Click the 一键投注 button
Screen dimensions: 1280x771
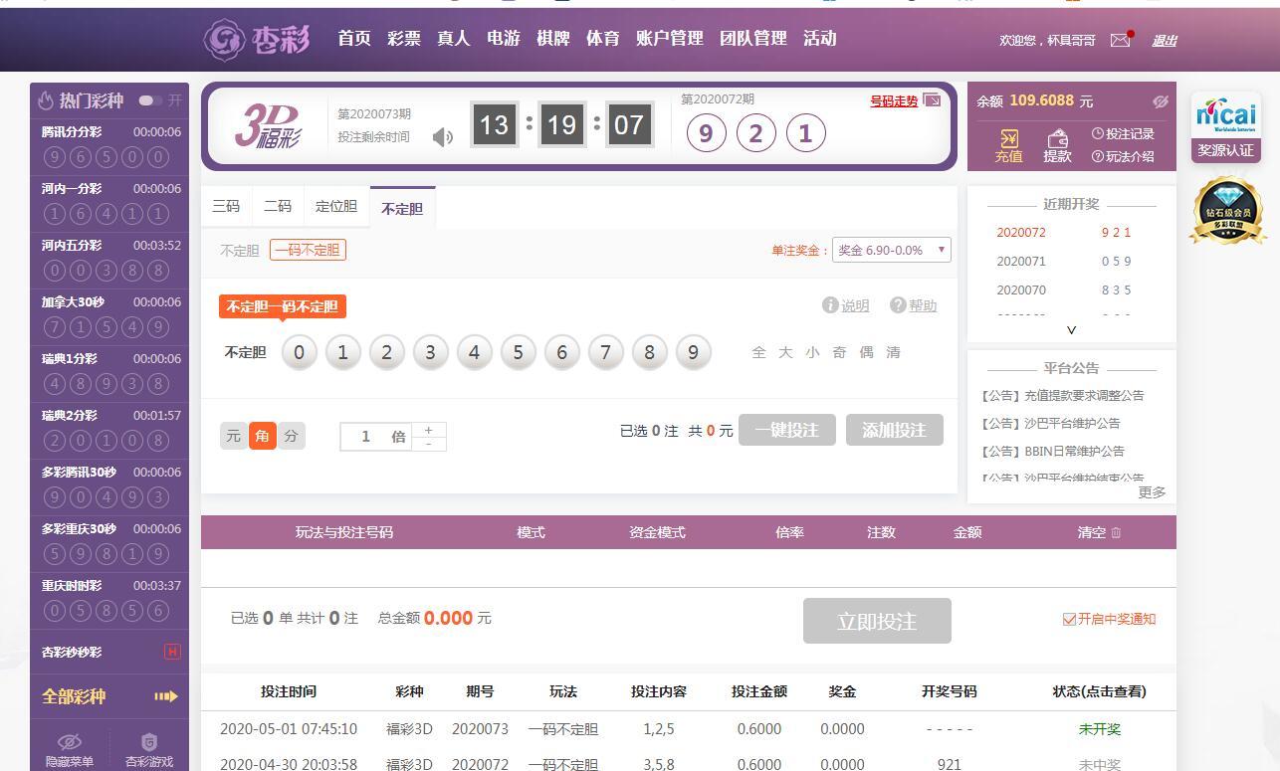(787, 430)
